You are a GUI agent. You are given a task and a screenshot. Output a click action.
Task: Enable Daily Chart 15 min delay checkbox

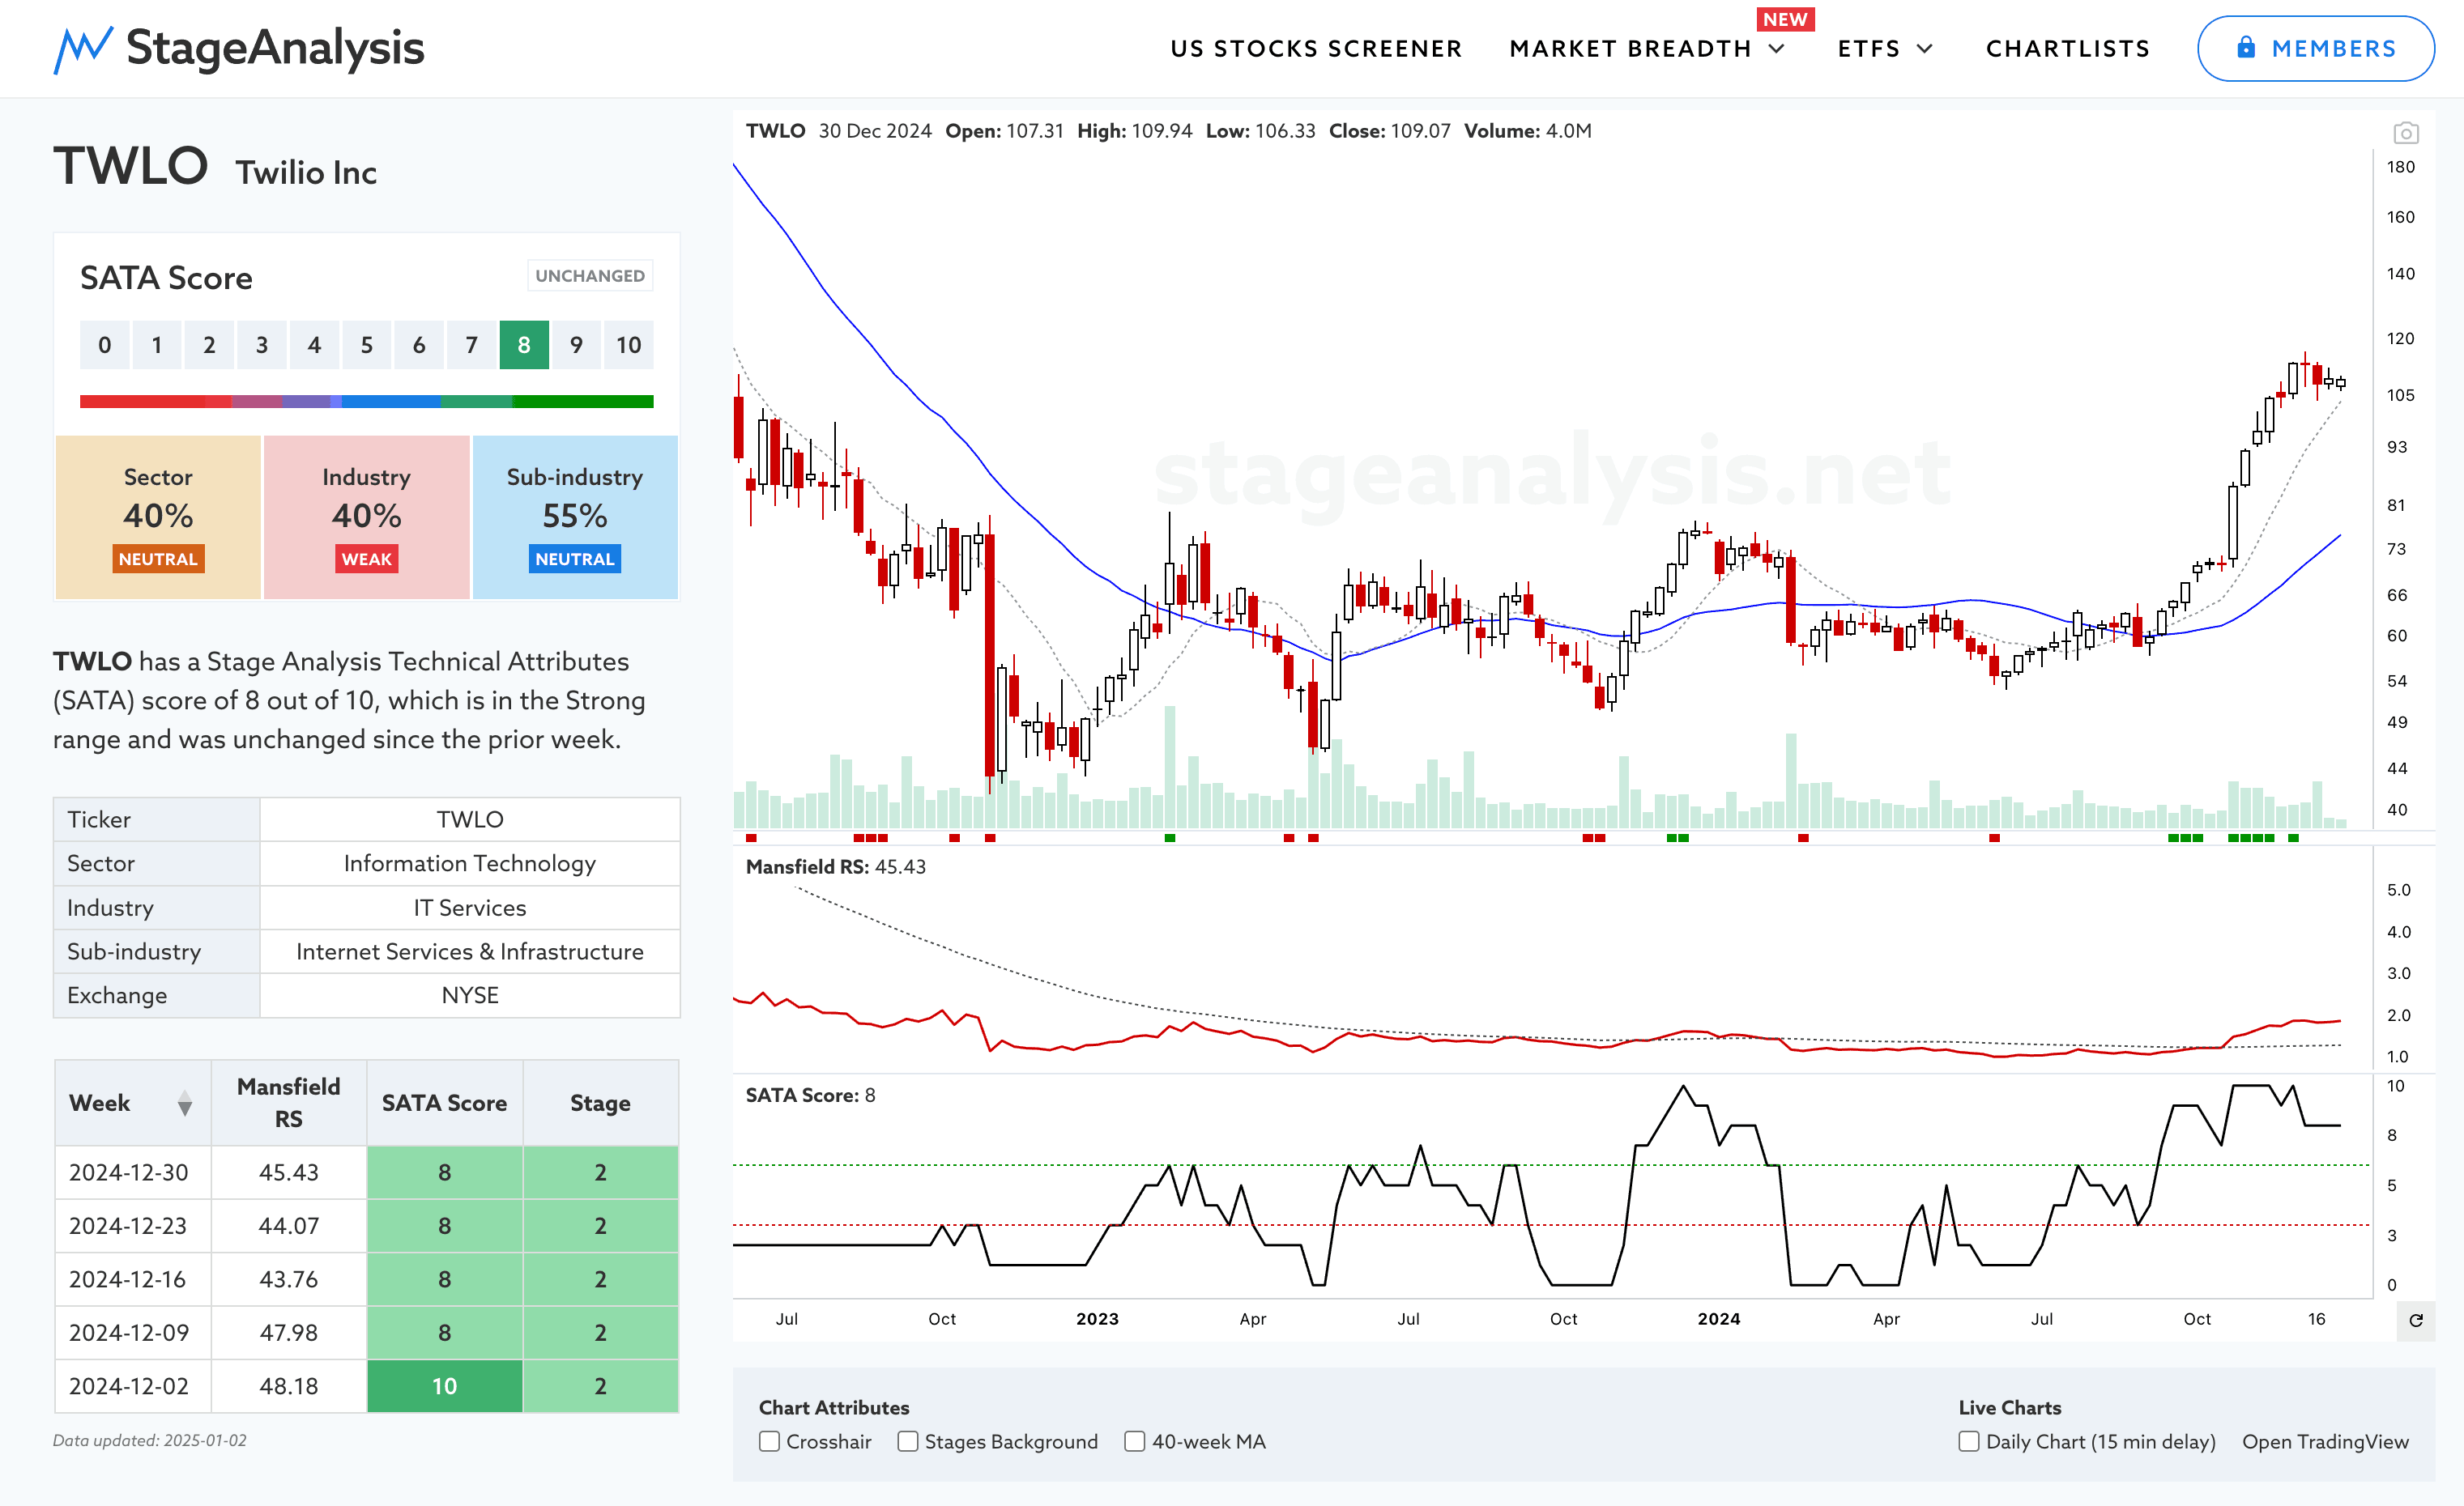point(1968,1441)
